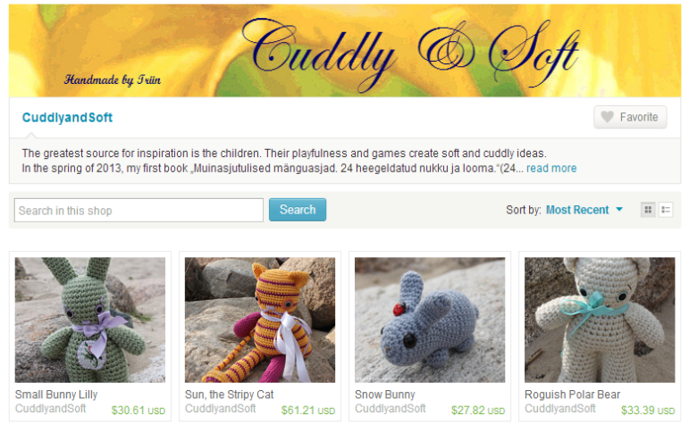Viewport: 689px width, 424px height.
Task: Switch to grid view icon
Action: click(648, 210)
